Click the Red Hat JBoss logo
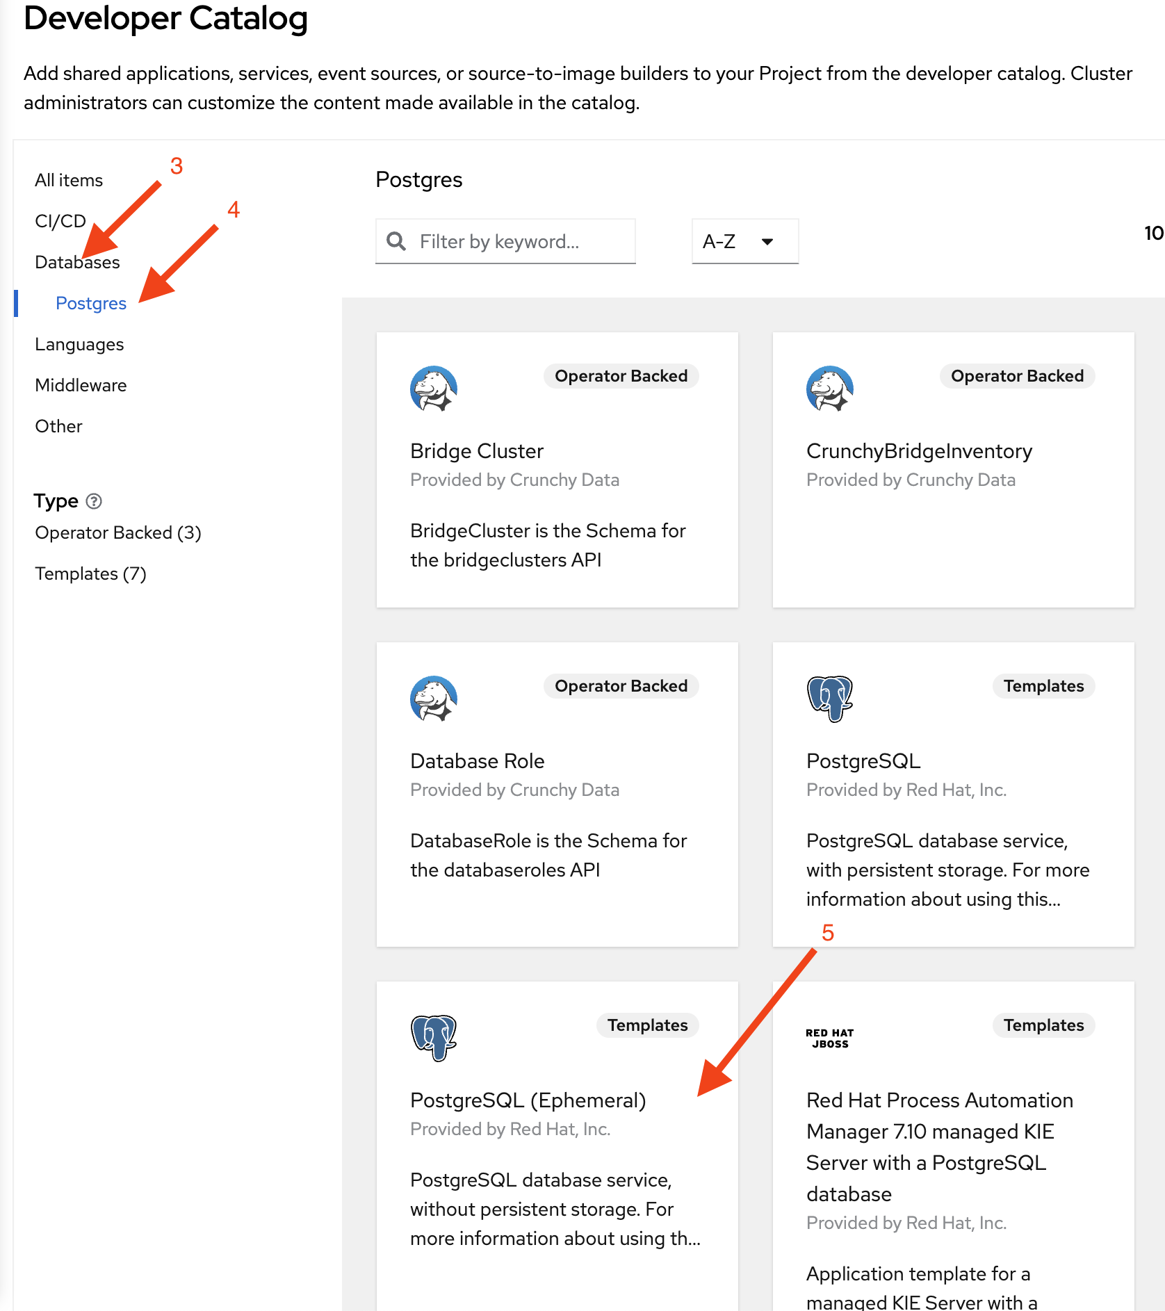The height and width of the screenshot is (1311, 1165). (x=829, y=1038)
